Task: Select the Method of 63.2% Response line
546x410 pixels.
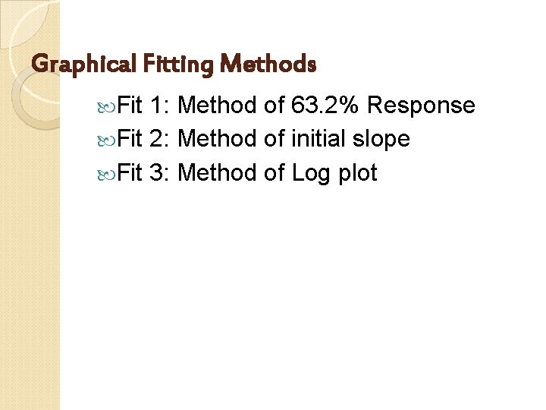Action: pos(326,106)
